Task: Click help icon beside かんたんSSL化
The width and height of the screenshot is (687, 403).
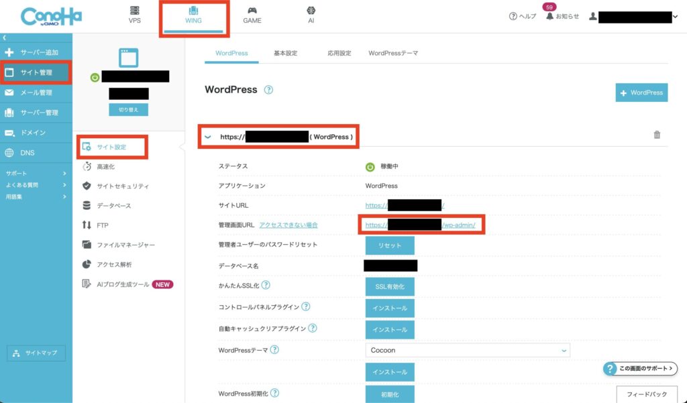Action: point(266,285)
